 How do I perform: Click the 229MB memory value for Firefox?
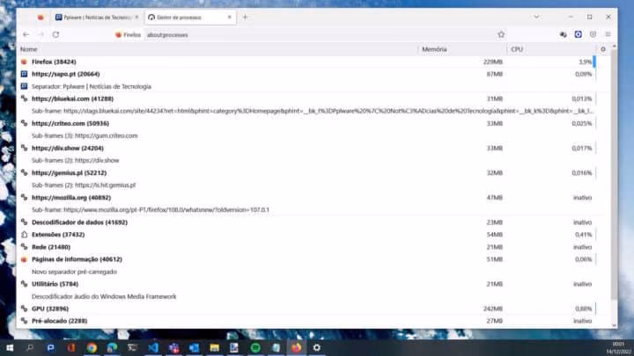click(x=493, y=62)
